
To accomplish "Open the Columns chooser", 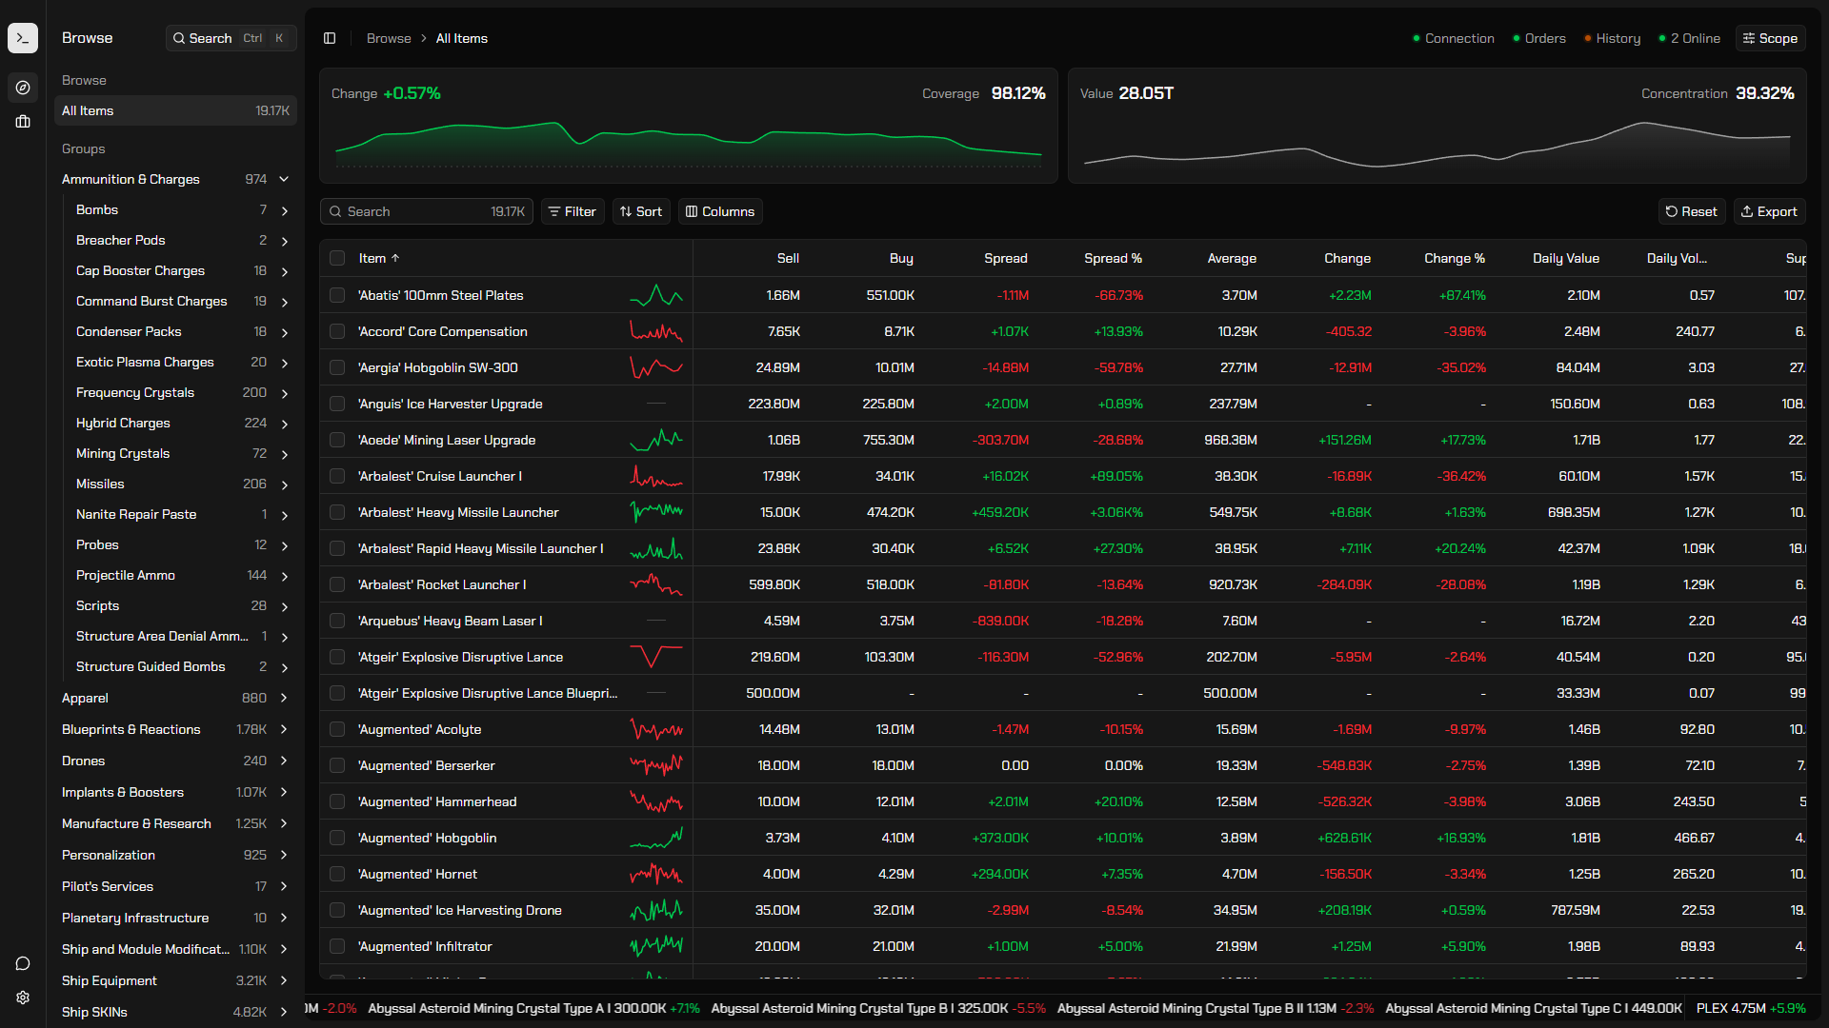I will click(720, 211).
